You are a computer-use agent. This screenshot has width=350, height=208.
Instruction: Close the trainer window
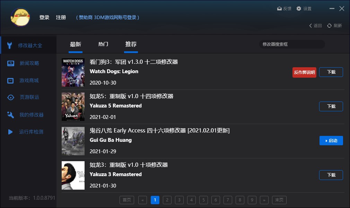click(342, 8)
